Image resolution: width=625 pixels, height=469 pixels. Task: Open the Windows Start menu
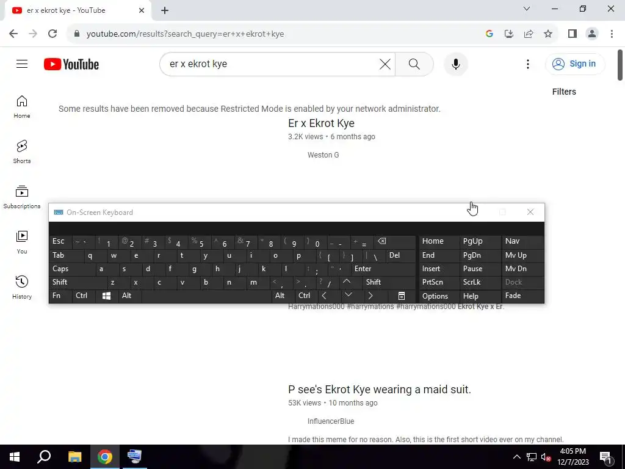click(15, 457)
